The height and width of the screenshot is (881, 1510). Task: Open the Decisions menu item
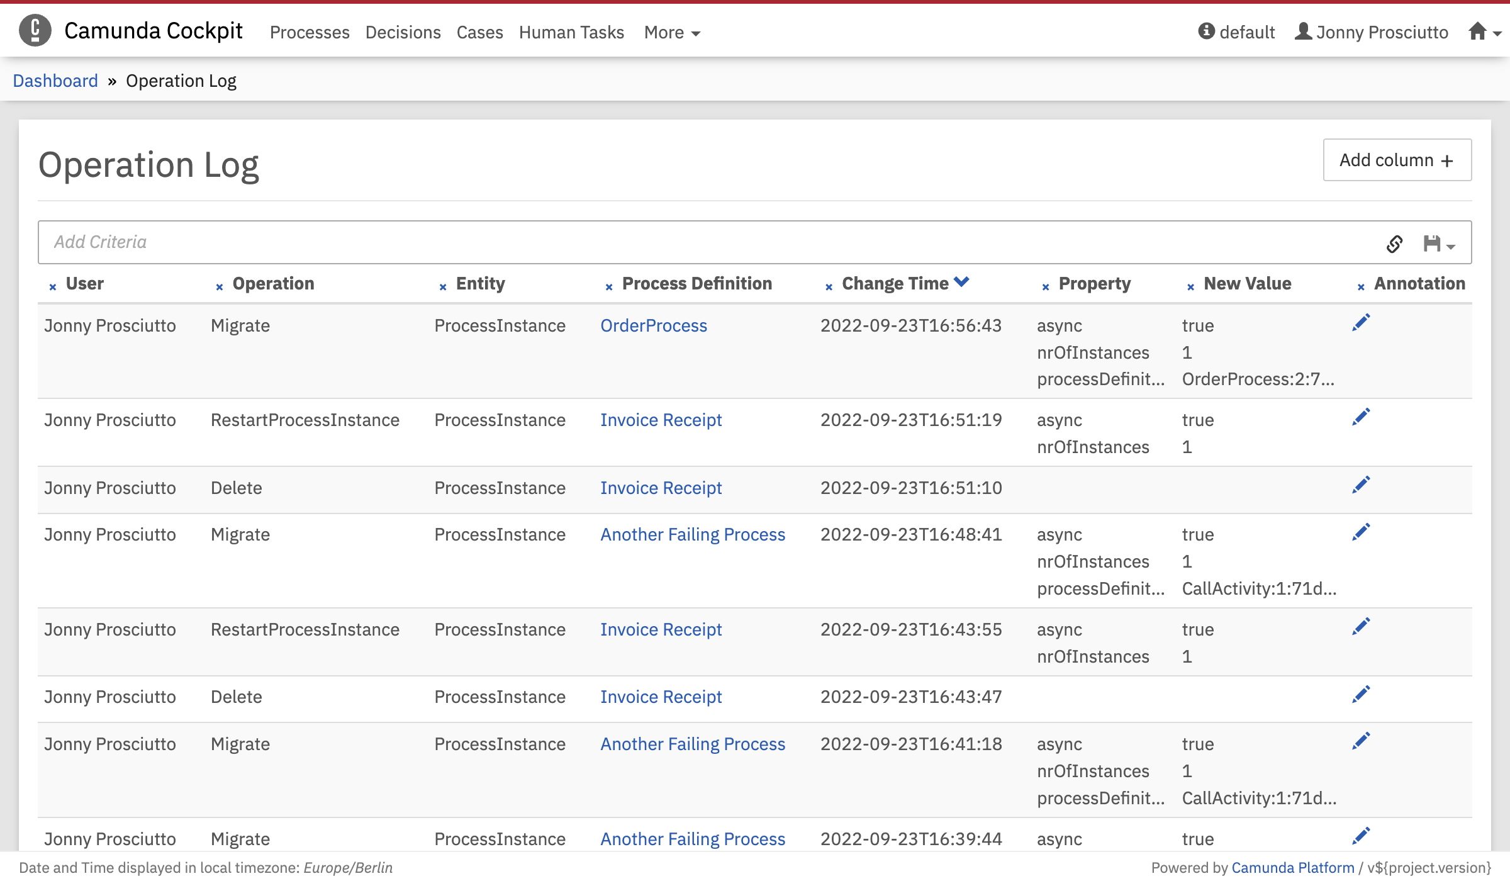coord(403,32)
